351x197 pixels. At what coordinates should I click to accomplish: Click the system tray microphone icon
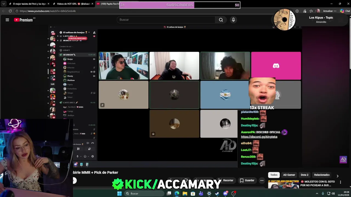point(323,193)
